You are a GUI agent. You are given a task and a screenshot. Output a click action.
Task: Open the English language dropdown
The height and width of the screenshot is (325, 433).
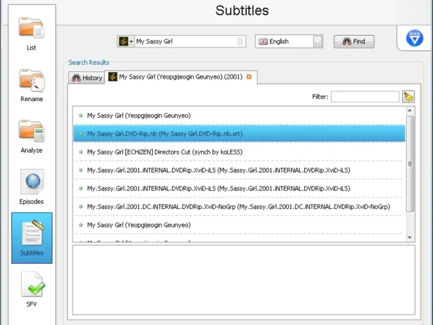click(289, 42)
